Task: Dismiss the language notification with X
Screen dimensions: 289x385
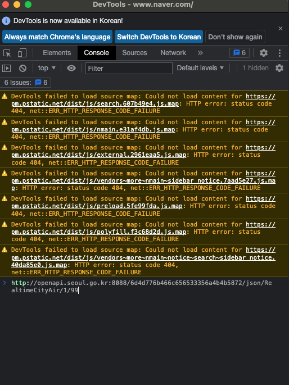Action: pos(281,29)
